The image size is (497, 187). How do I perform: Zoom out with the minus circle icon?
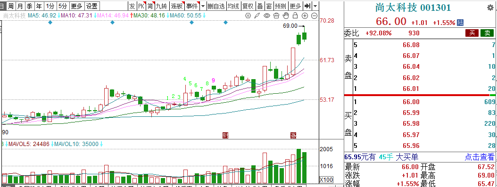(314, 16)
